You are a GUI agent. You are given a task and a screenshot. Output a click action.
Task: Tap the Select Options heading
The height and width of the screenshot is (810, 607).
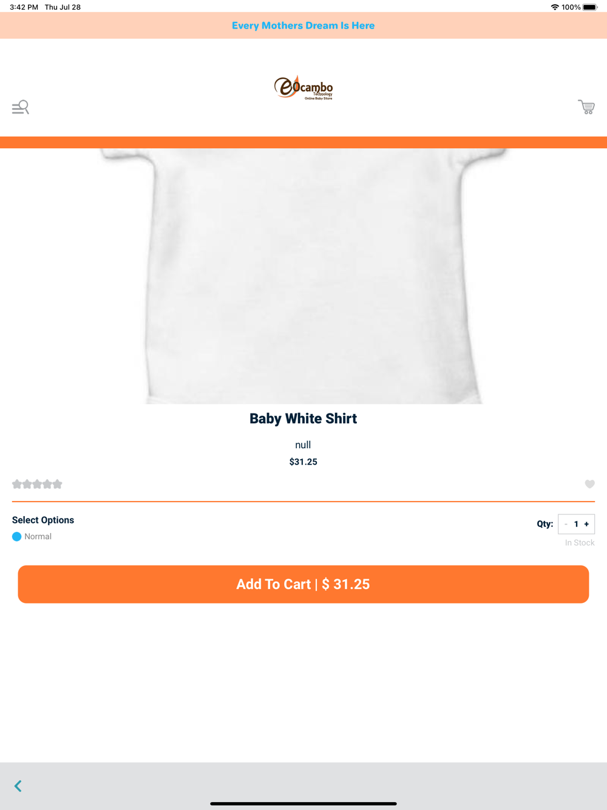(43, 520)
